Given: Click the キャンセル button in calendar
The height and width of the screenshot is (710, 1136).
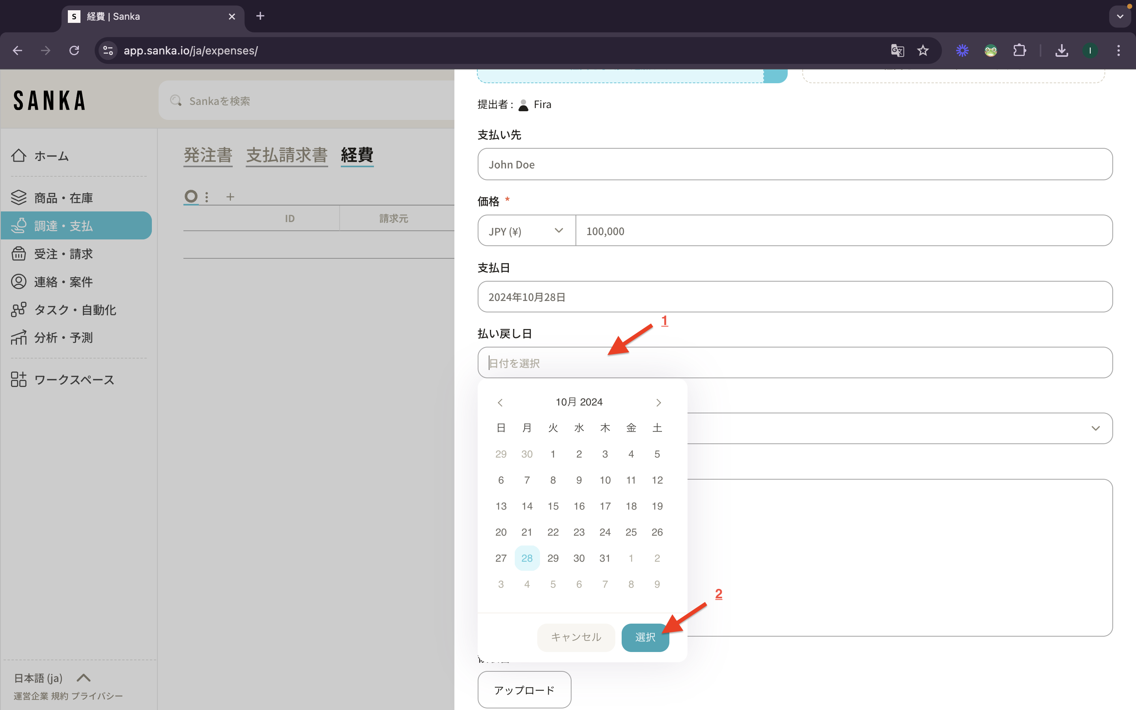Looking at the screenshot, I should pyautogui.click(x=575, y=637).
